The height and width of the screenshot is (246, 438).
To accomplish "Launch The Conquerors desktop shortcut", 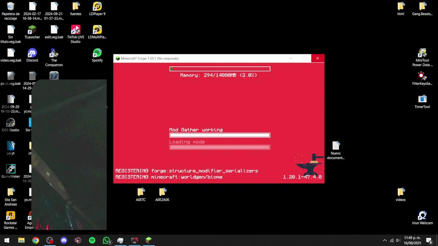I will point(54,57).
